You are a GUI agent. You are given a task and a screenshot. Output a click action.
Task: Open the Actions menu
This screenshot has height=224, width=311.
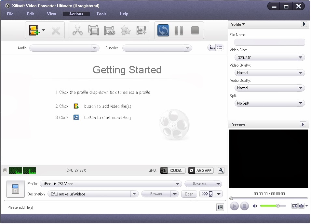76,14
